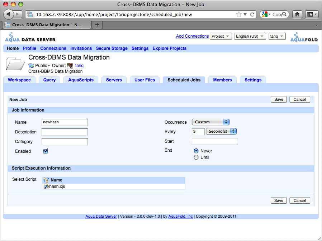Screen dimensions: 322x241
Task: Click the Name field containing newhash
Action: point(65,122)
